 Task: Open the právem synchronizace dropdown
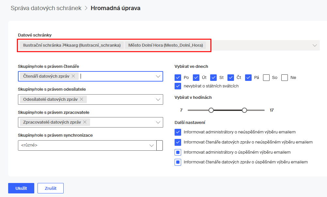pyautogui.click(x=151, y=145)
